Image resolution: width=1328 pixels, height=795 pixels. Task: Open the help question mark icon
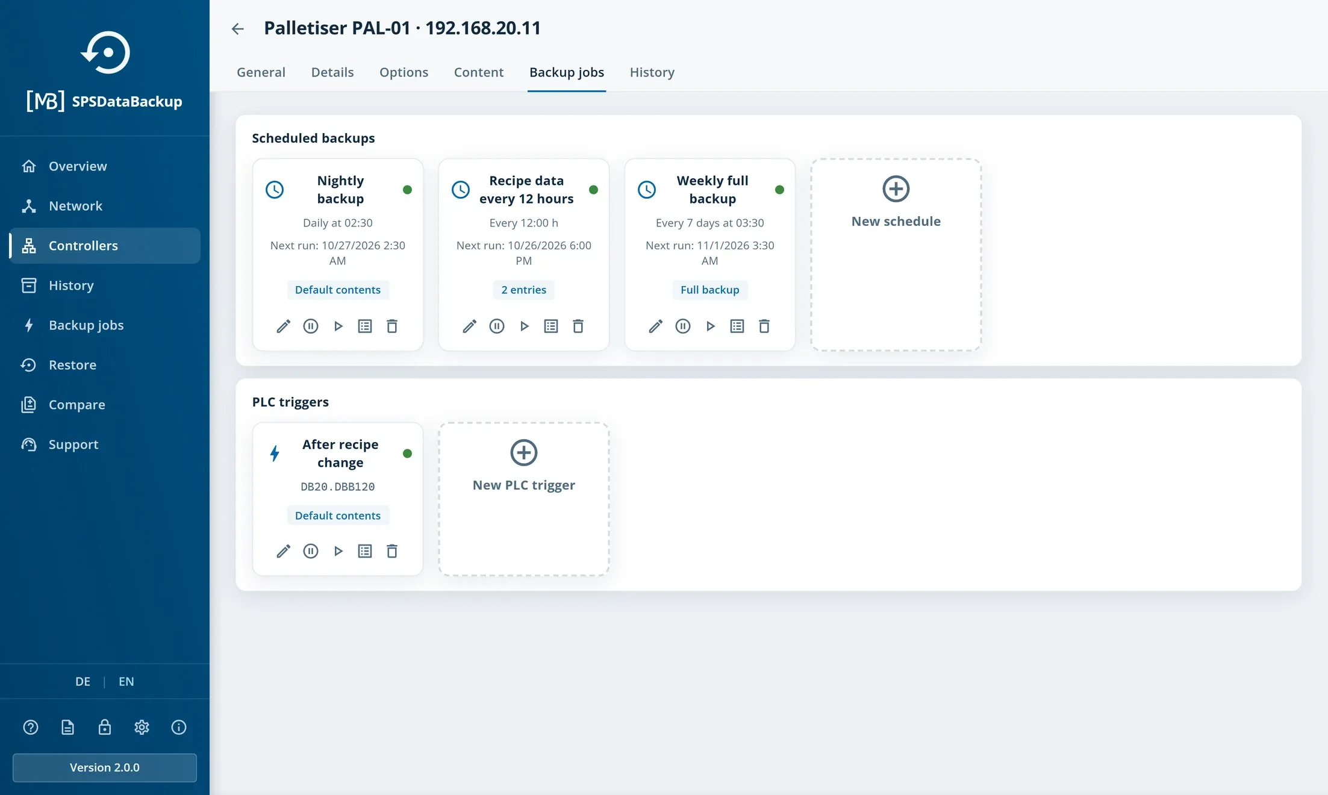[31, 728]
